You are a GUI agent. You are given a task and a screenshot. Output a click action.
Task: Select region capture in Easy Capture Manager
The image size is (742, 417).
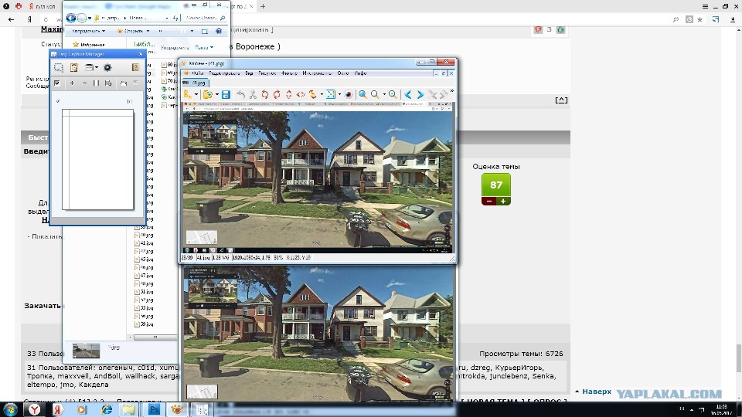point(58,68)
